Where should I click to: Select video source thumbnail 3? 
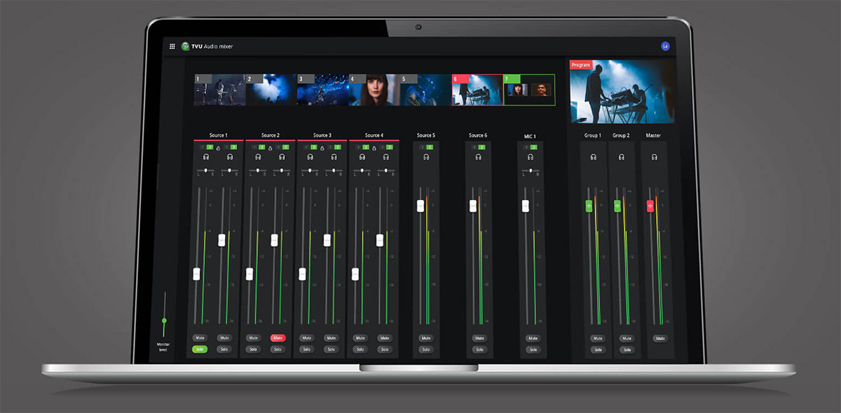point(323,90)
